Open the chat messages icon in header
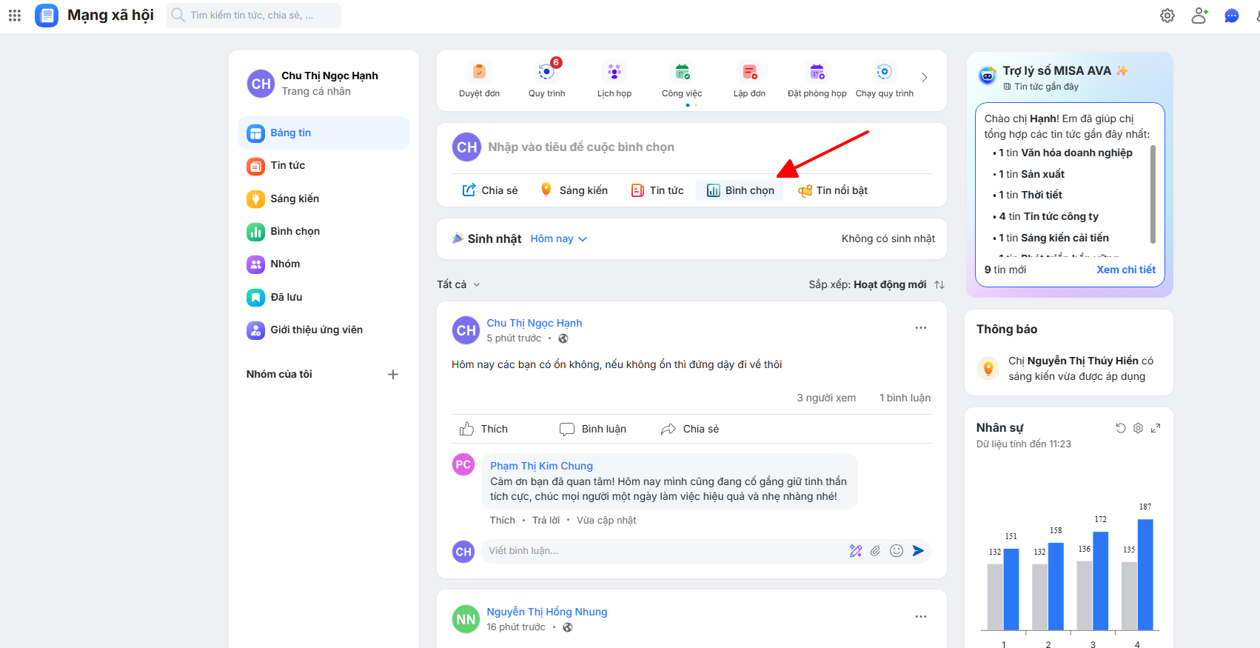Image resolution: width=1260 pixels, height=648 pixels. click(x=1232, y=16)
